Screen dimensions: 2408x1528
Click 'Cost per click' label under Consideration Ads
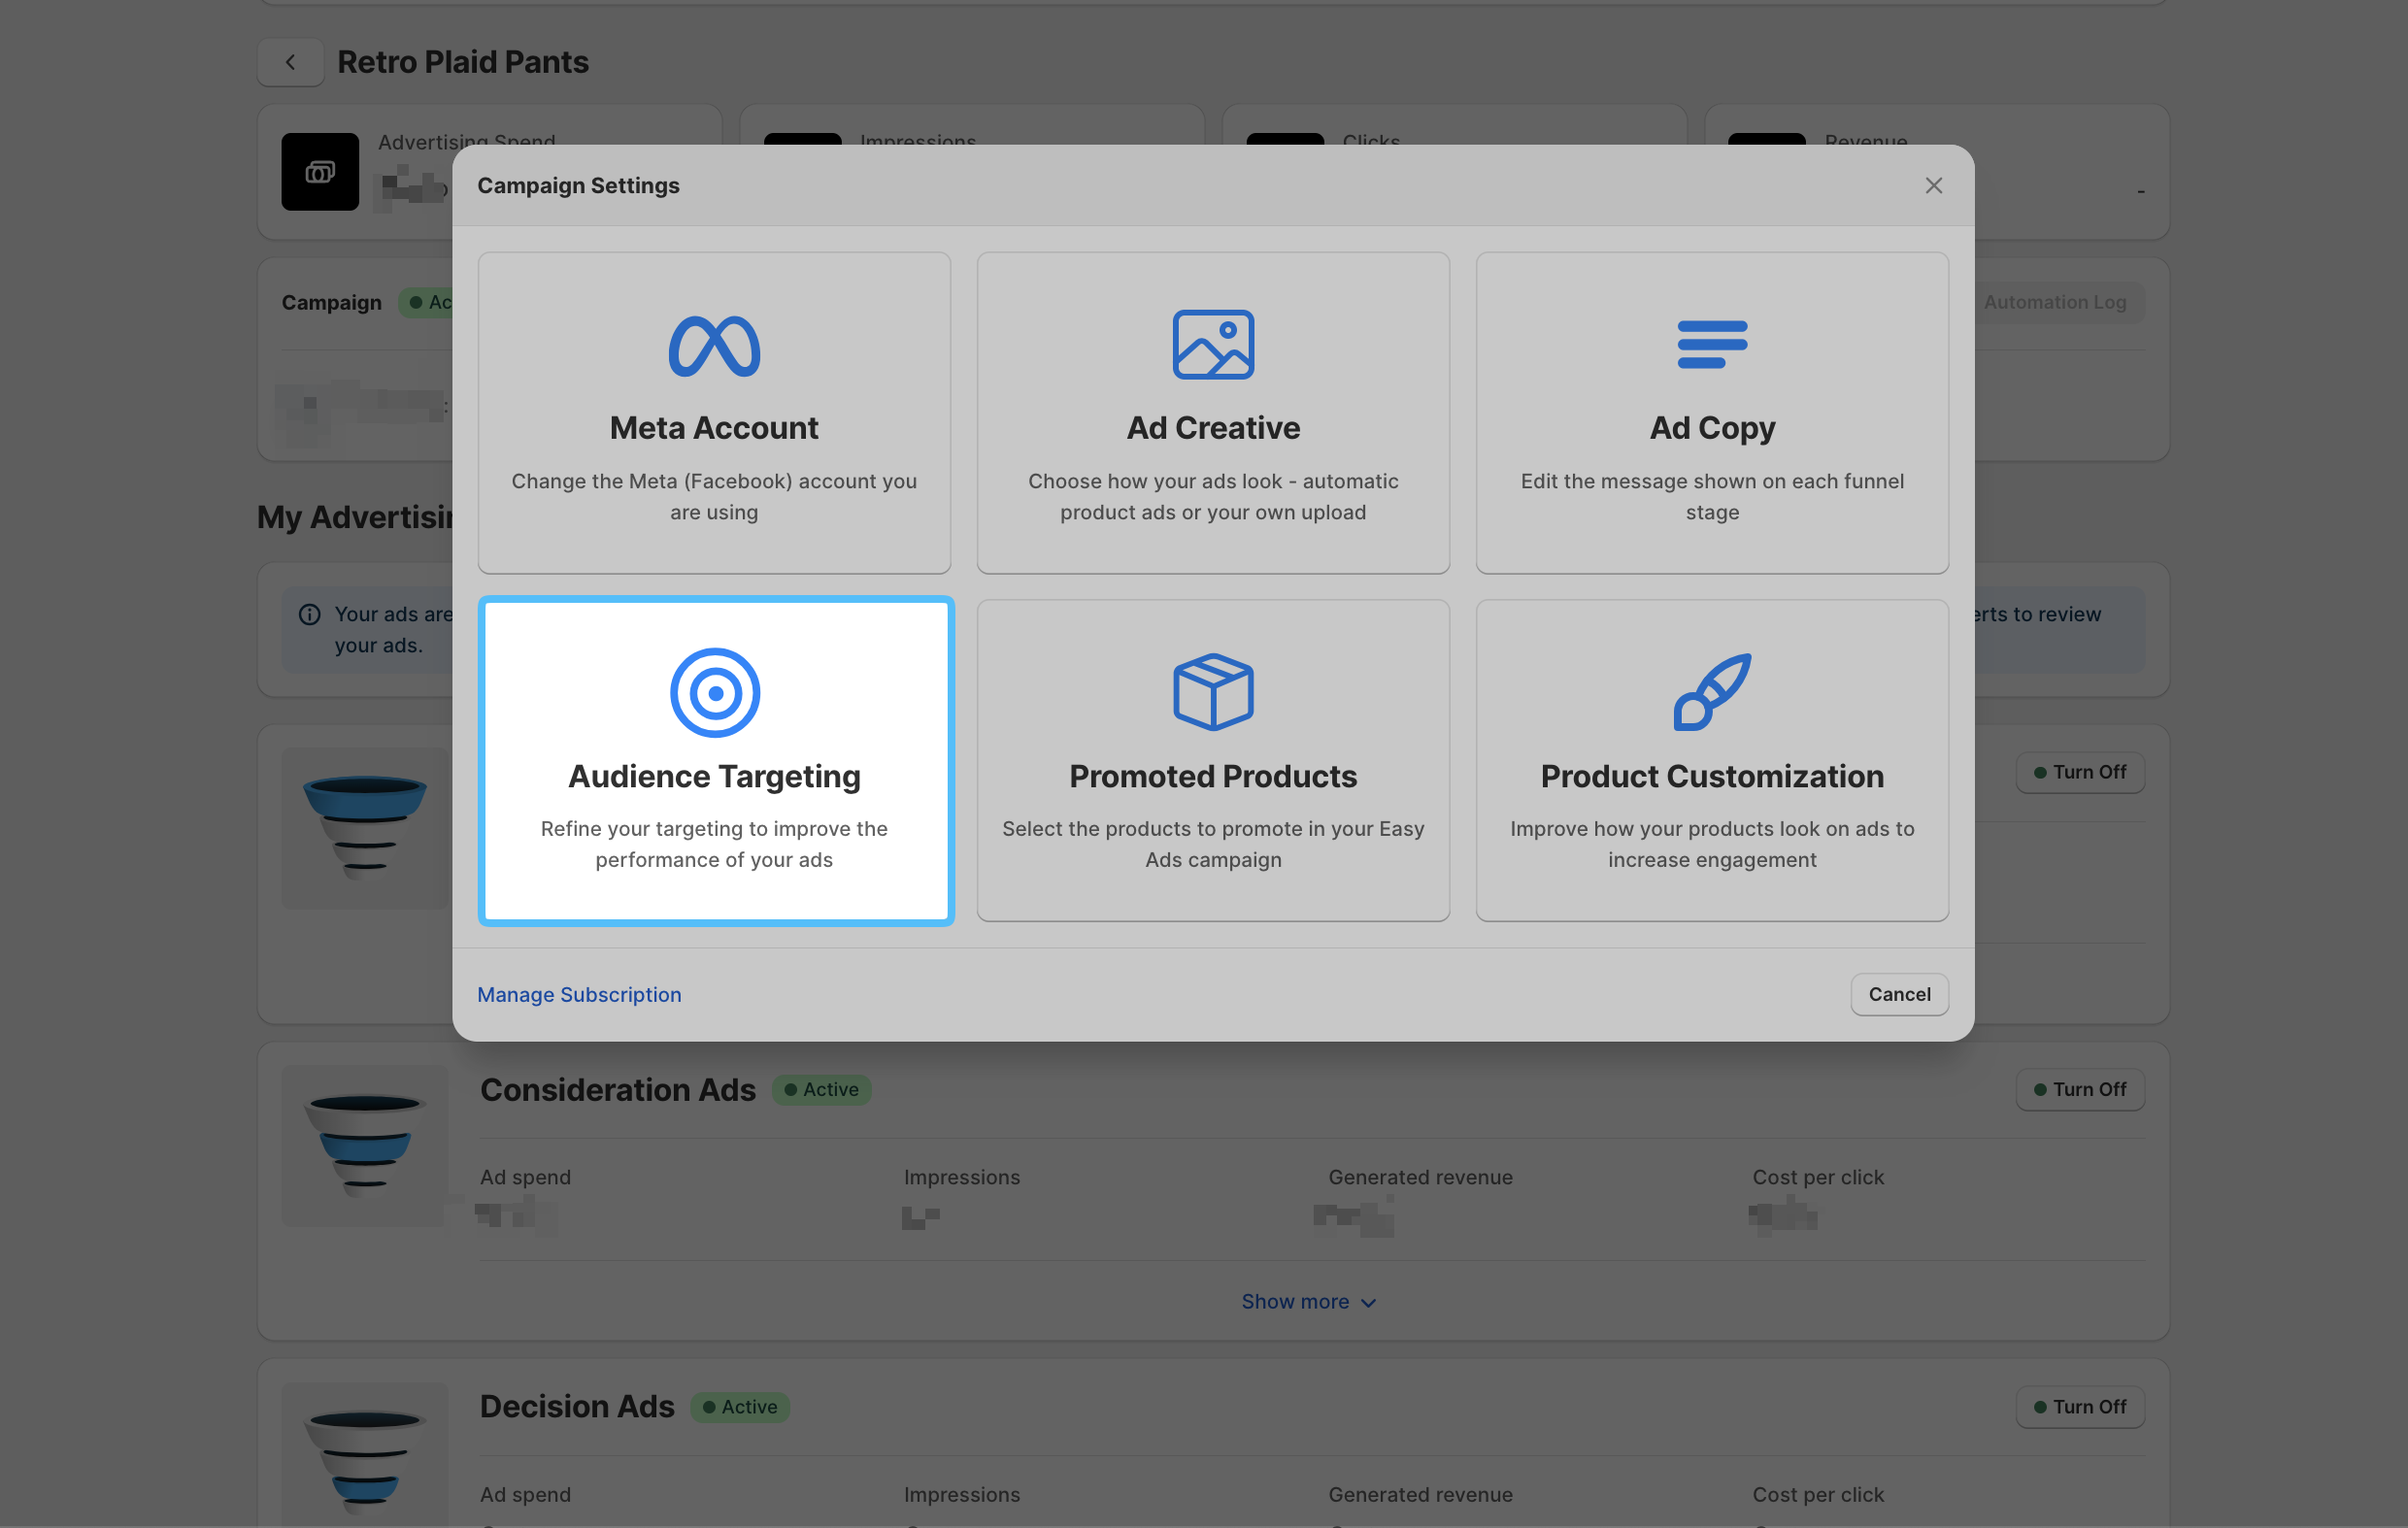coord(1818,1177)
